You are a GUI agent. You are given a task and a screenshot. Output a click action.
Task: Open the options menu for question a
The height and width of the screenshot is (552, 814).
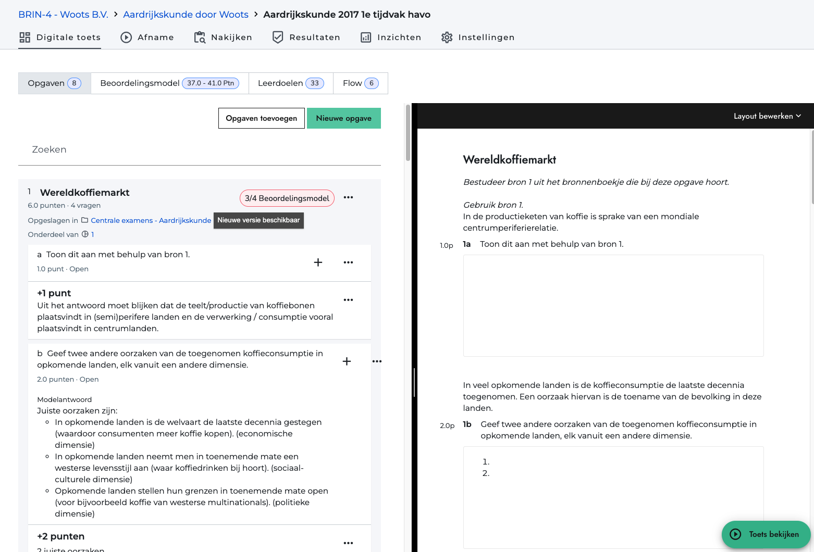(348, 262)
